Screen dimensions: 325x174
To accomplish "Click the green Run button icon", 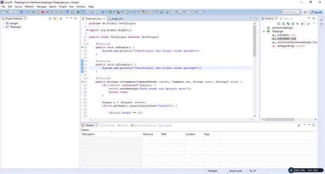I will pos(110,12).
